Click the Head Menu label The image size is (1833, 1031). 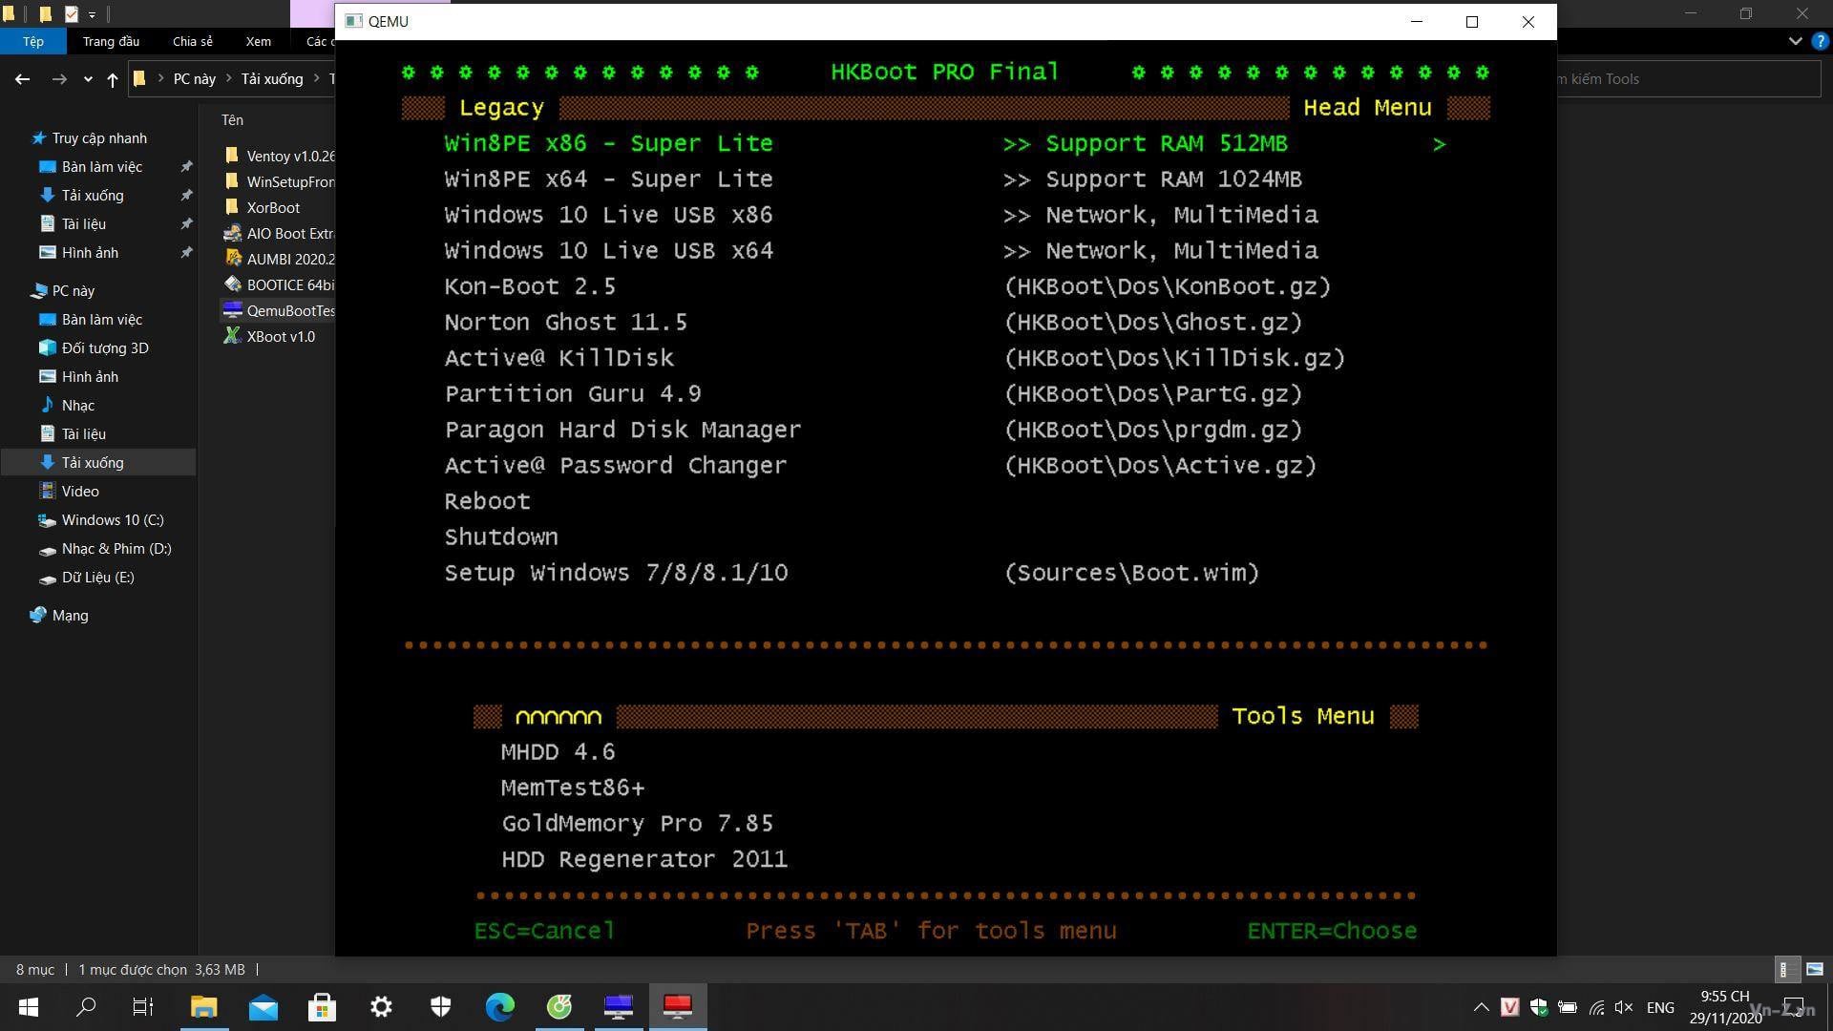tap(1367, 108)
